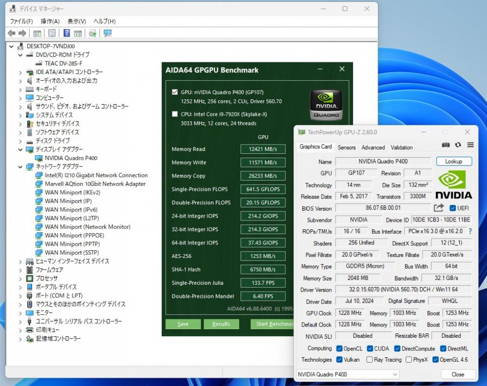Open the 表示(V) menu

(x=77, y=21)
